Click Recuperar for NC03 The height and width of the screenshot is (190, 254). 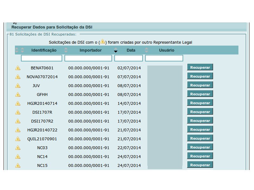[200, 147]
